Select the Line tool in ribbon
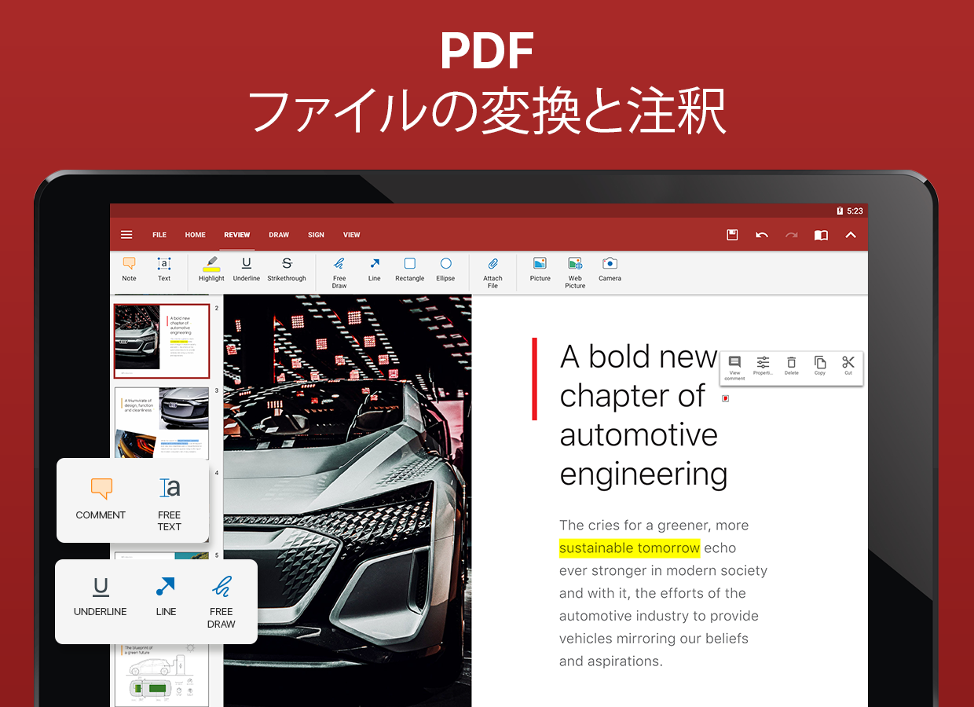 coord(375,269)
